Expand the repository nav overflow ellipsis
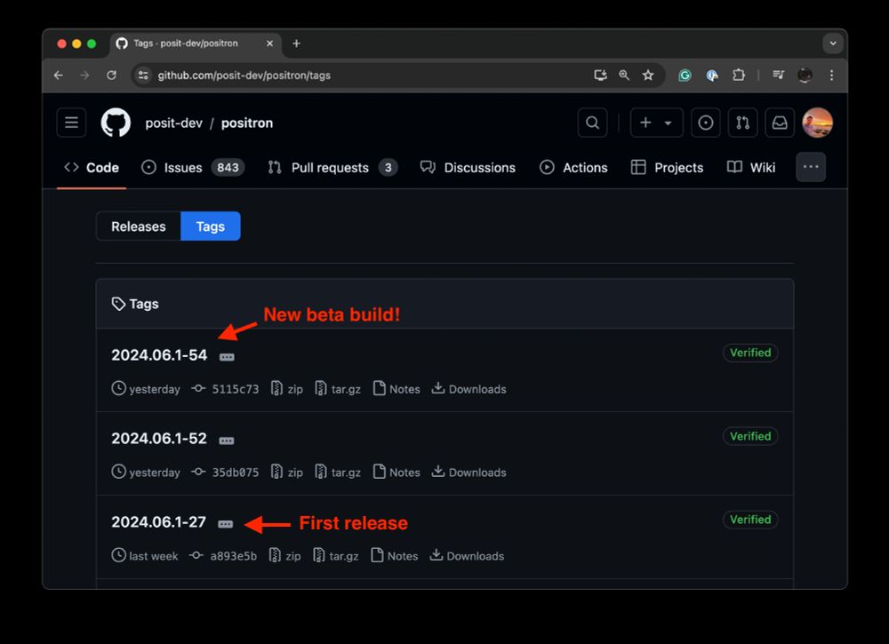 (811, 167)
